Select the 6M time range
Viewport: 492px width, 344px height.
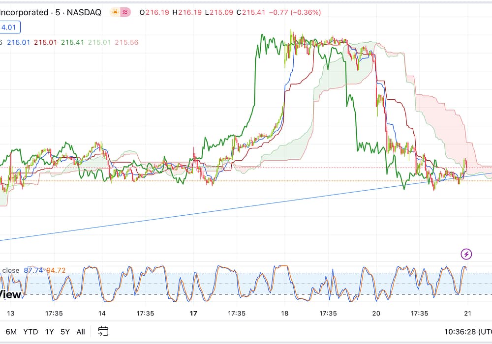coord(10,332)
